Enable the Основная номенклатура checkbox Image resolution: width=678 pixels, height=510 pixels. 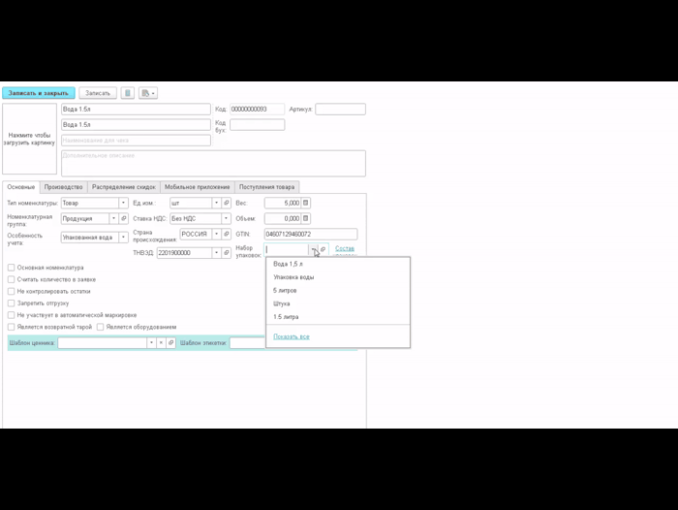point(11,268)
